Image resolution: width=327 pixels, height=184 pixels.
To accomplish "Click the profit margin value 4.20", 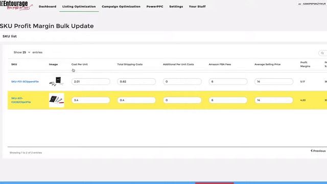I will [303, 100].
